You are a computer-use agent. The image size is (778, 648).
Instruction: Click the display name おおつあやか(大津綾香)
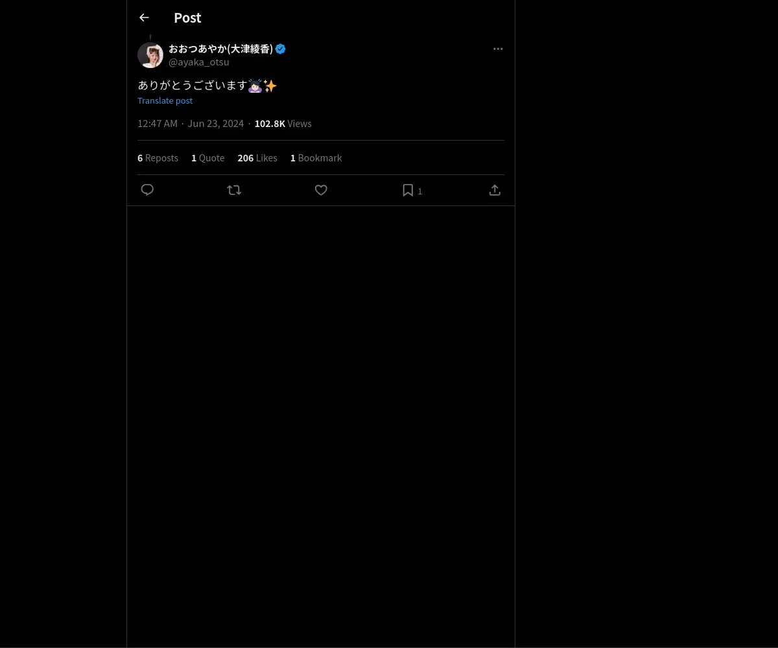click(220, 49)
